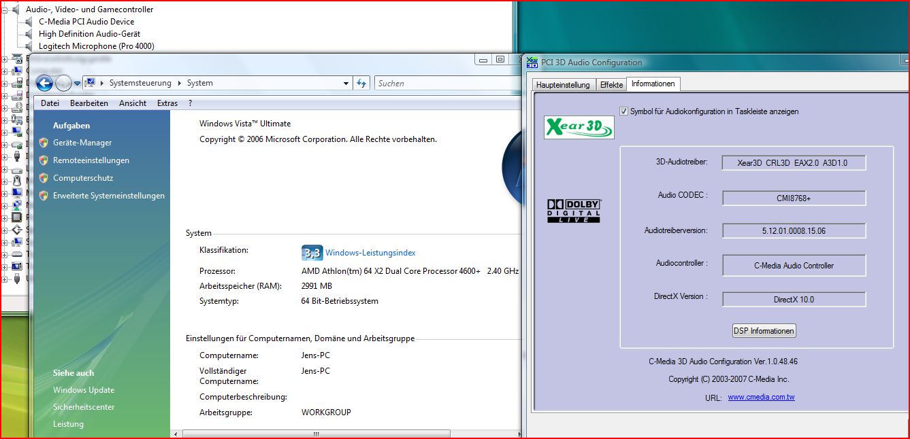The height and width of the screenshot is (439, 910).
Task: Click the 2991 MB RAM value
Action: point(316,285)
